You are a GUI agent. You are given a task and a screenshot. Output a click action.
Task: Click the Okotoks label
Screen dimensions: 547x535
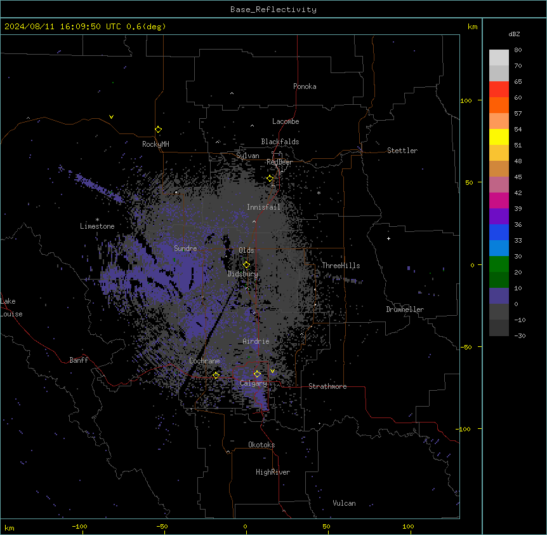(261, 445)
